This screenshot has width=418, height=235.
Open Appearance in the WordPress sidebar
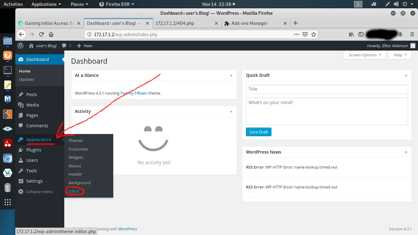pyautogui.click(x=38, y=139)
